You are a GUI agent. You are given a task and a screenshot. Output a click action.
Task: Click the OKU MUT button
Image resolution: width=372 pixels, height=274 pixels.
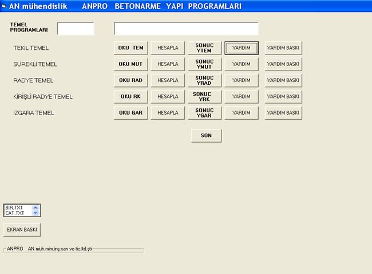[130, 64]
